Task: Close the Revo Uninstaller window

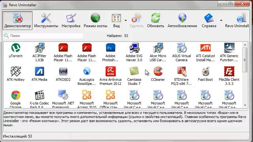Action: (x=242, y=4)
